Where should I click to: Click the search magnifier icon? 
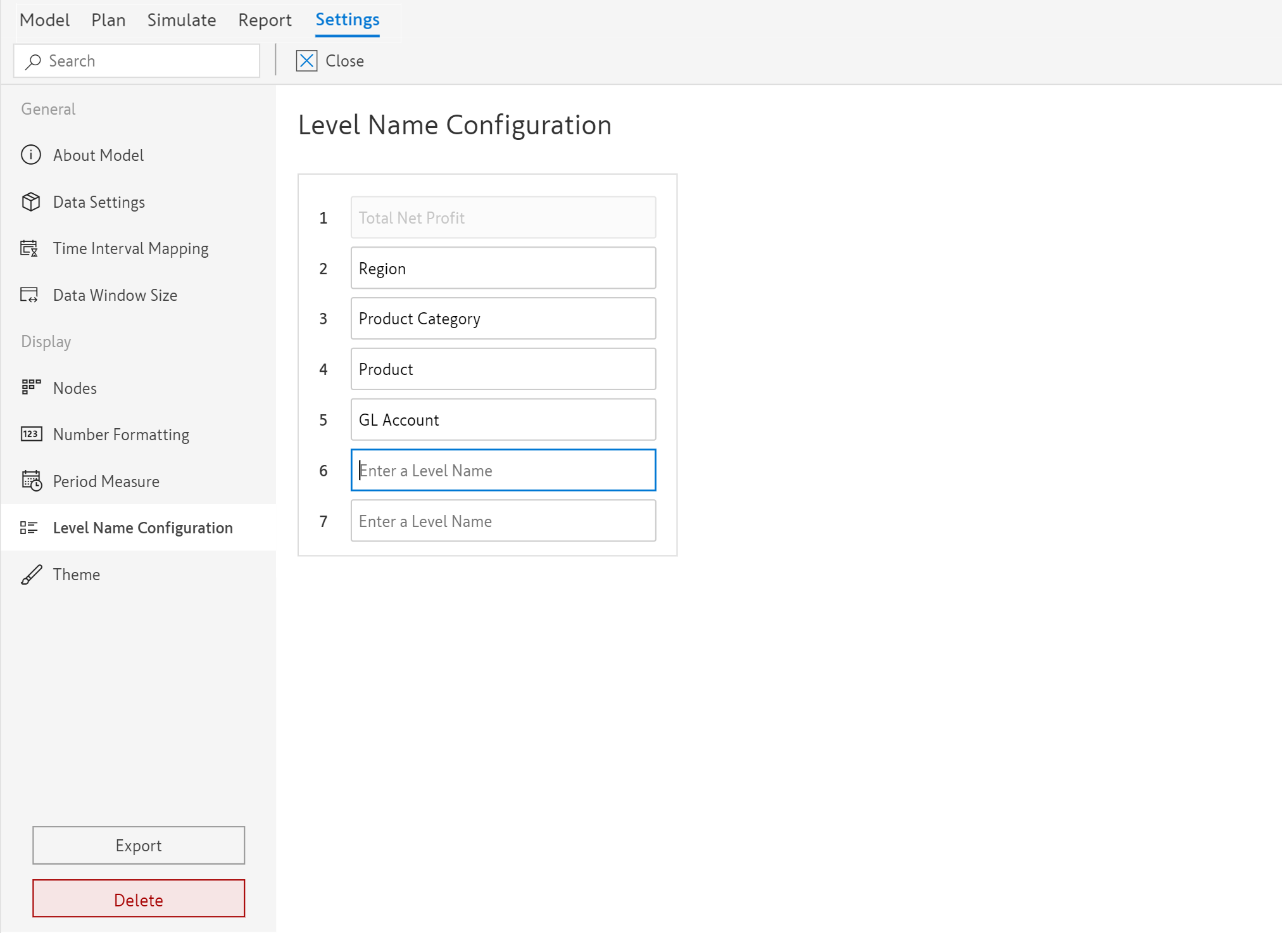click(33, 61)
